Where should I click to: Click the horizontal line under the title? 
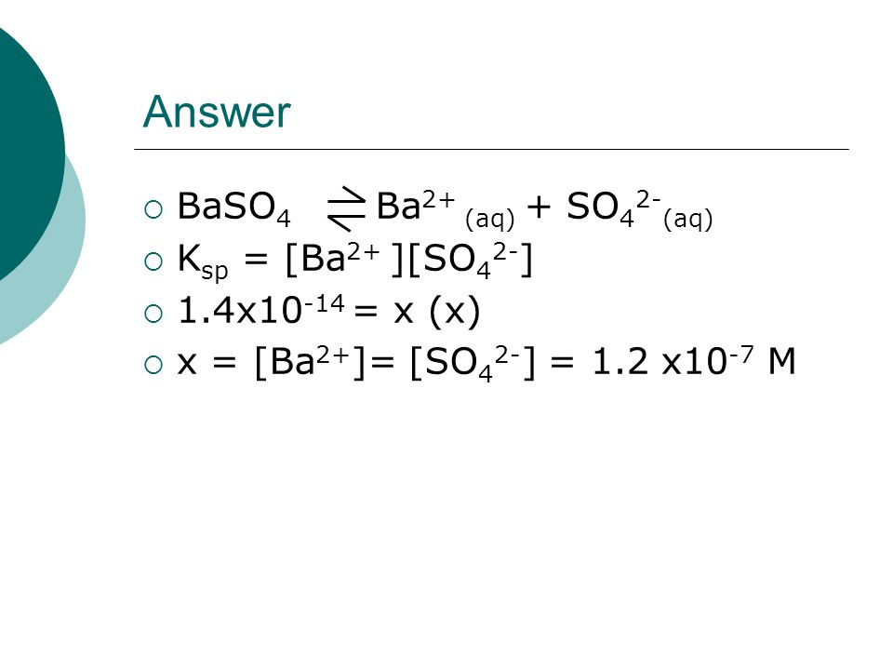[491, 149]
